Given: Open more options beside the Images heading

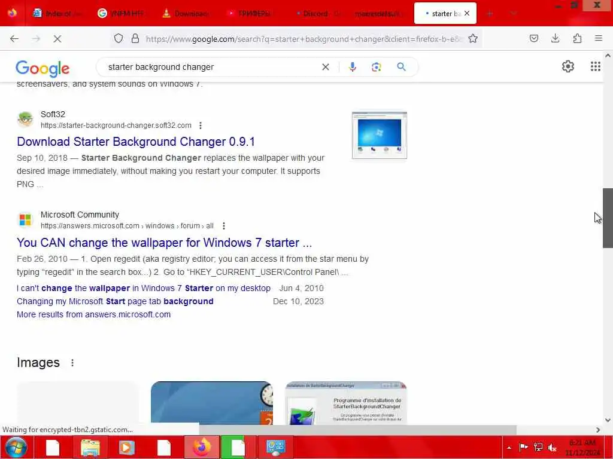Looking at the screenshot, I should 72,363.
